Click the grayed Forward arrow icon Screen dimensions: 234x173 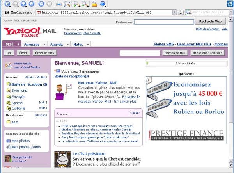click(15, 4)
